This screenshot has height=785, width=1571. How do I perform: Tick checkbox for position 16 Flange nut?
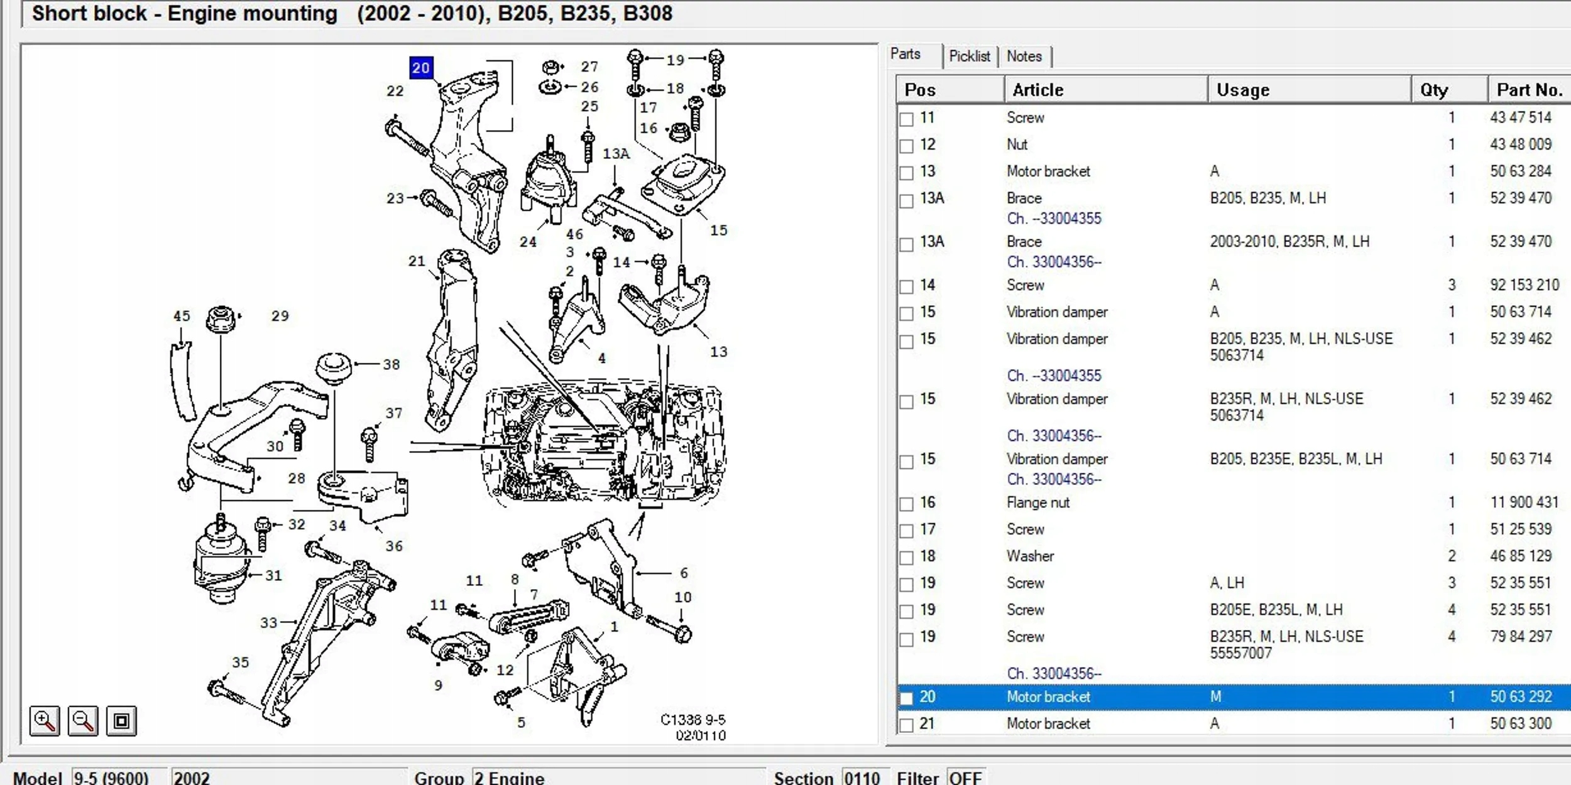pos(906,504)
